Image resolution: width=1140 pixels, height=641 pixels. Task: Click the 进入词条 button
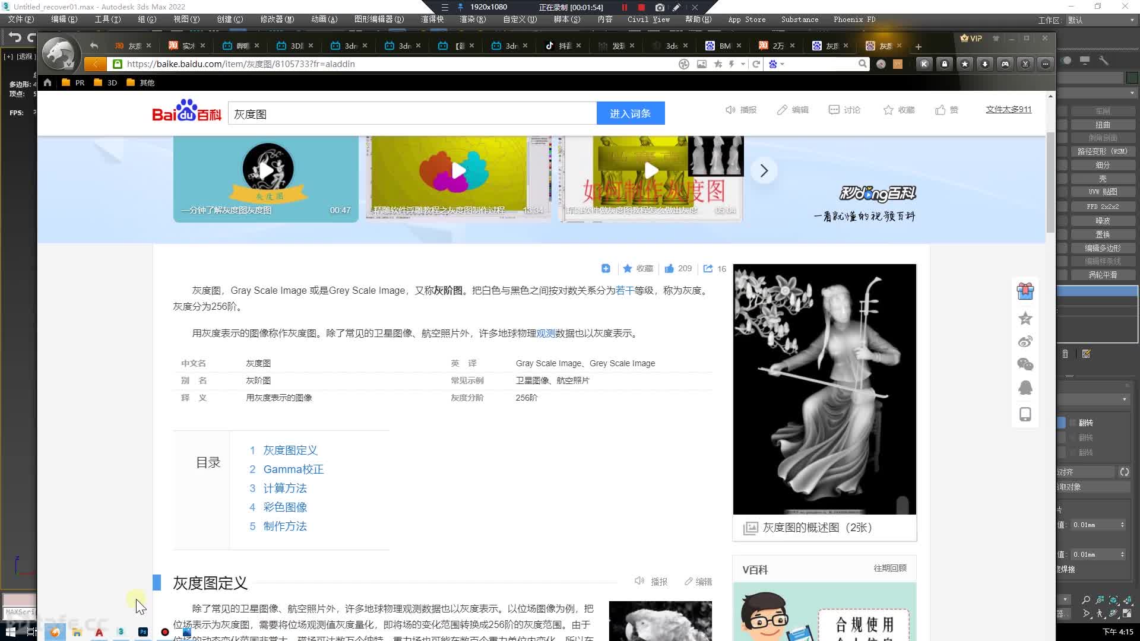630,113
